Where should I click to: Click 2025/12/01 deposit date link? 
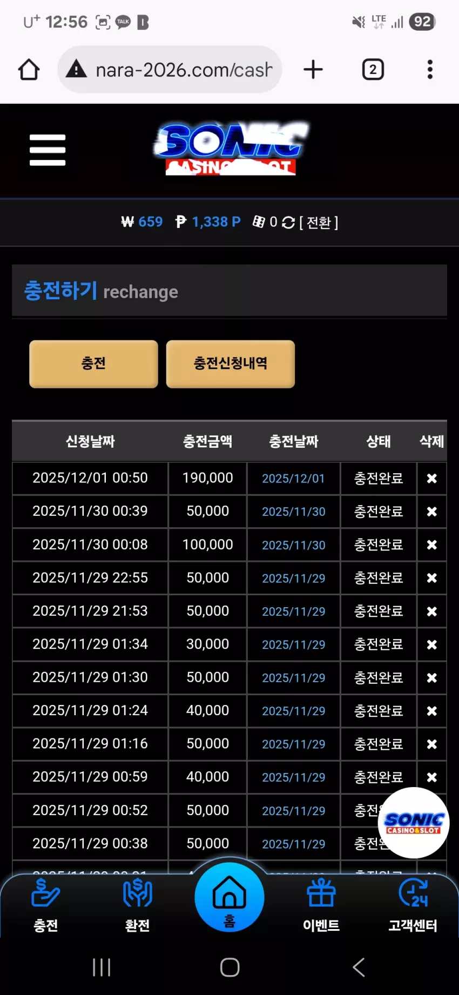click(293, 479)
